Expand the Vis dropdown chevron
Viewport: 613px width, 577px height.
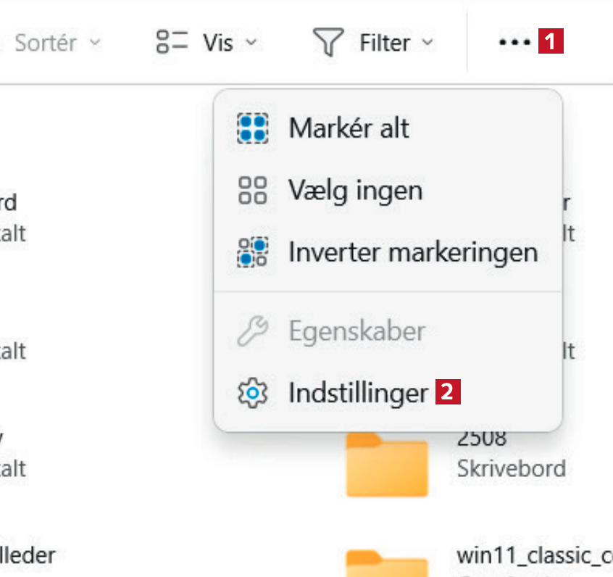[251, 43]
